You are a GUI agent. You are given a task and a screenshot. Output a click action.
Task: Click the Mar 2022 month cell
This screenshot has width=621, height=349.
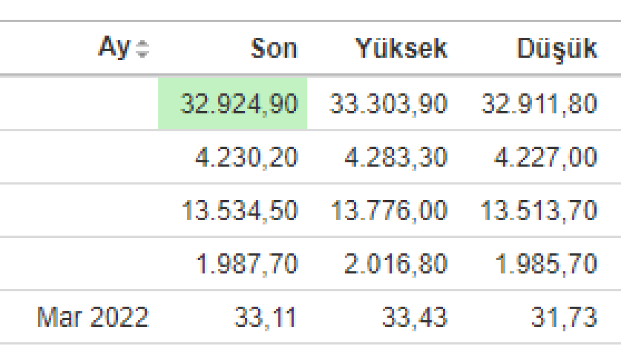[93, 317]
